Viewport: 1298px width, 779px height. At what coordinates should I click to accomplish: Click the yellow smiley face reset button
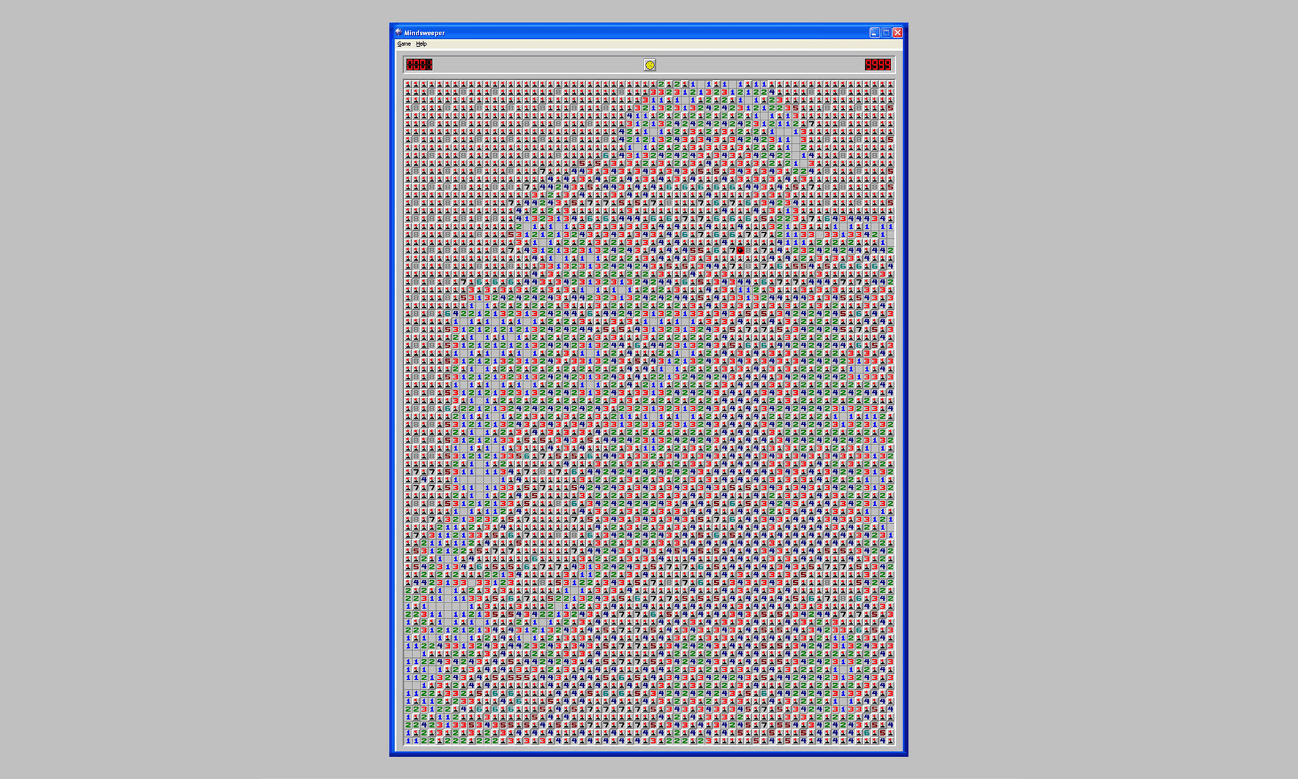click(650, 65)
